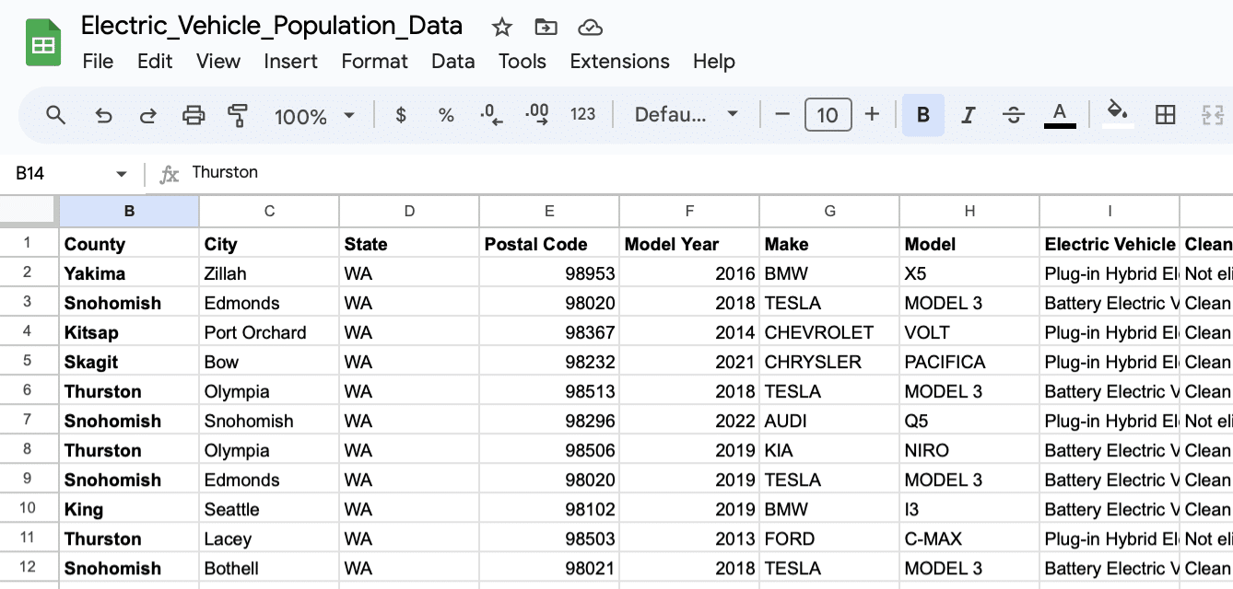Undo the last action

coord(103,115)
